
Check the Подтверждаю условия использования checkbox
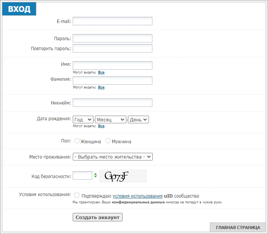click(77, 195)
